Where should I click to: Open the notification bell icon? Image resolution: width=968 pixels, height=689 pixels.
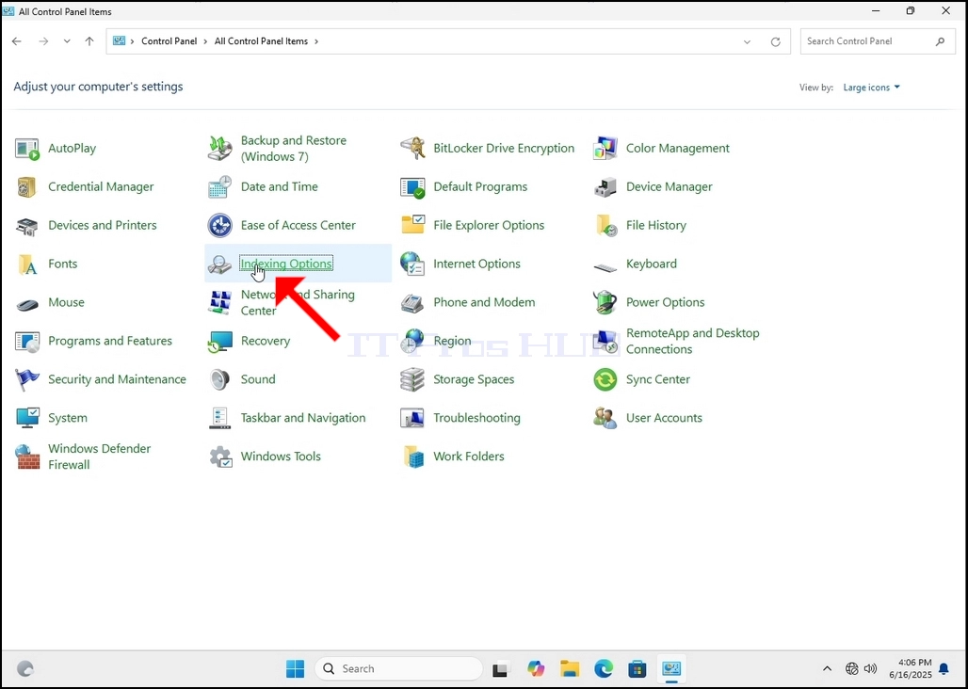pos(944,668)
